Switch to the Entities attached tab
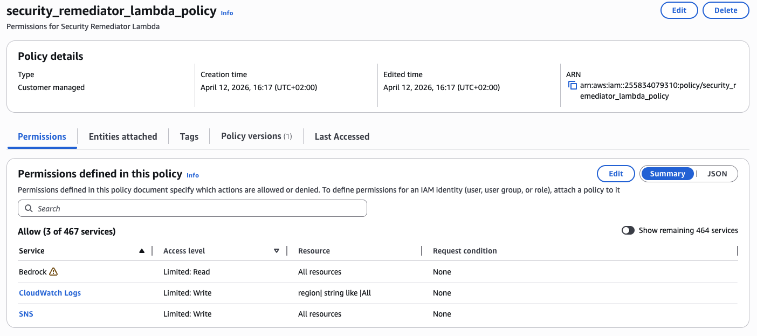 click(122, 136)
